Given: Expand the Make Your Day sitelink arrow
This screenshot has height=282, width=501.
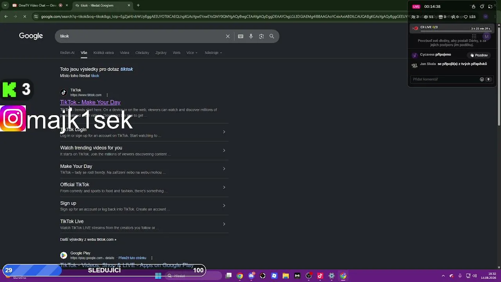Looking at the screenshot, I should click(224, 169).
